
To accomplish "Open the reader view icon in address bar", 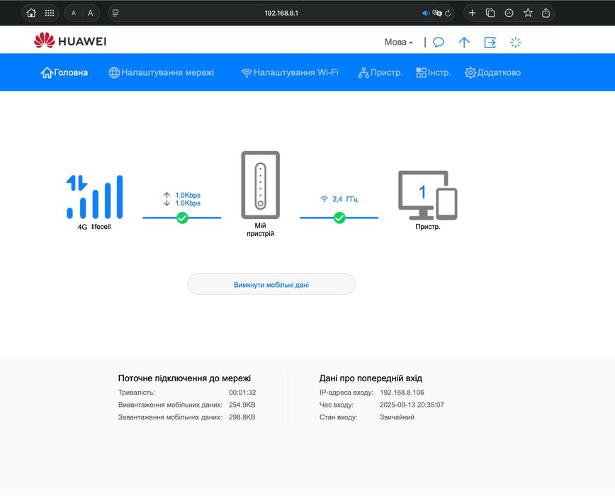I will tap(115, 13).
